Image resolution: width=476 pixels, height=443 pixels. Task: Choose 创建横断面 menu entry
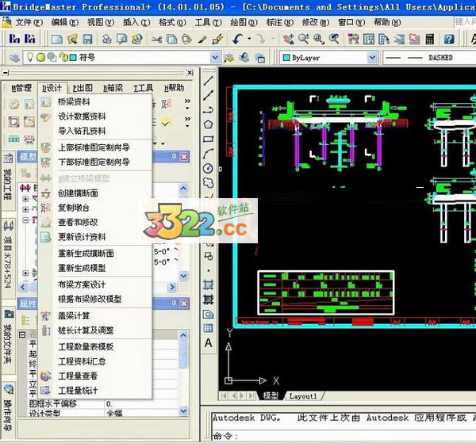[78, 193]
